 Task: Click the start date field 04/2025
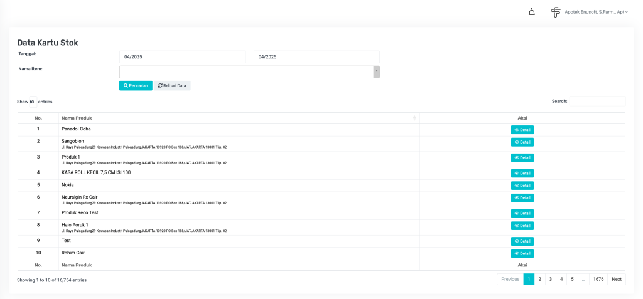tap(182, 56)
